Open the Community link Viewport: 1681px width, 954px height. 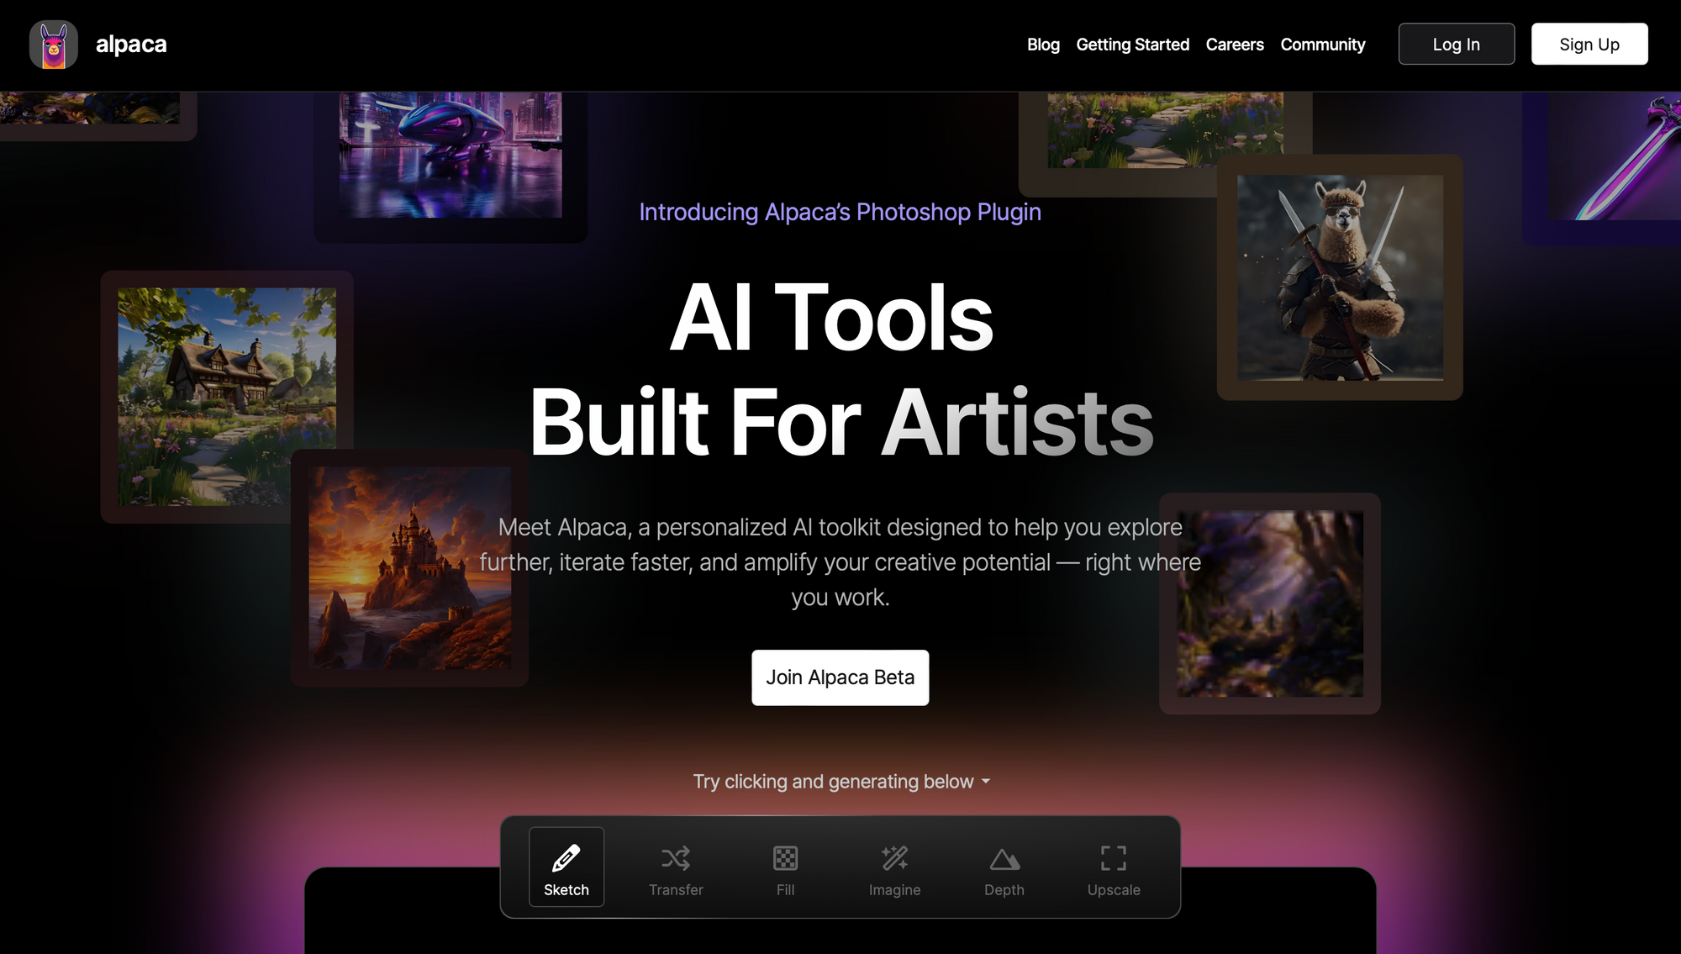[1322, 45]
